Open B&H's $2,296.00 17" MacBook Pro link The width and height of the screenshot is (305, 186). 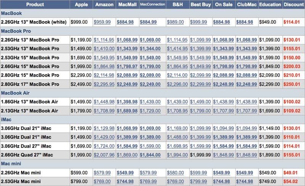coord(177,84)
